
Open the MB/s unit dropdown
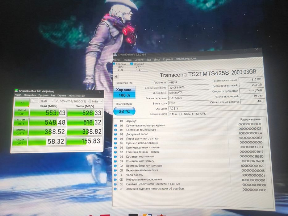pyautogui.click(x=97, y=102)
